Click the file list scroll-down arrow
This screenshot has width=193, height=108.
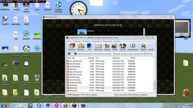tap(154, 91)
